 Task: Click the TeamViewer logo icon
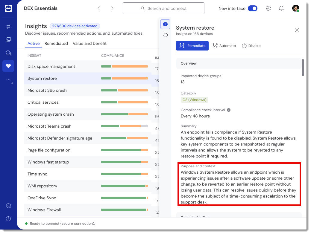pyautogui.click(x=8, y=8)
